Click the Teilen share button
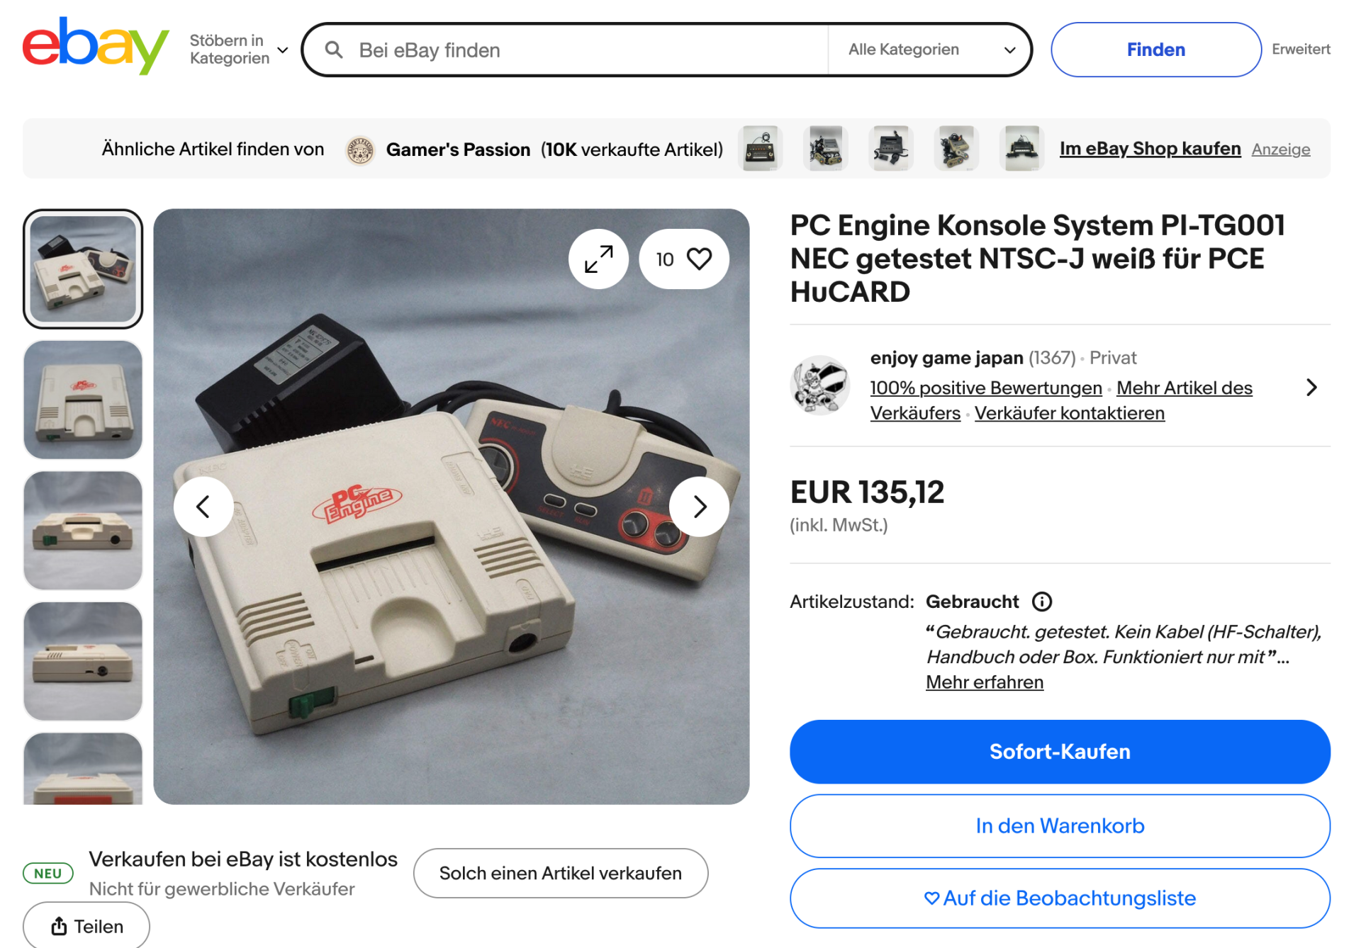The image size is (1361, 948). point(86,926)
